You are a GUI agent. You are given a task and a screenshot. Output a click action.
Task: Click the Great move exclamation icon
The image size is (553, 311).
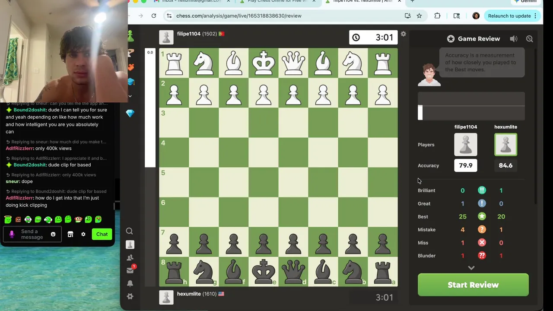click(x=482, y=203)
